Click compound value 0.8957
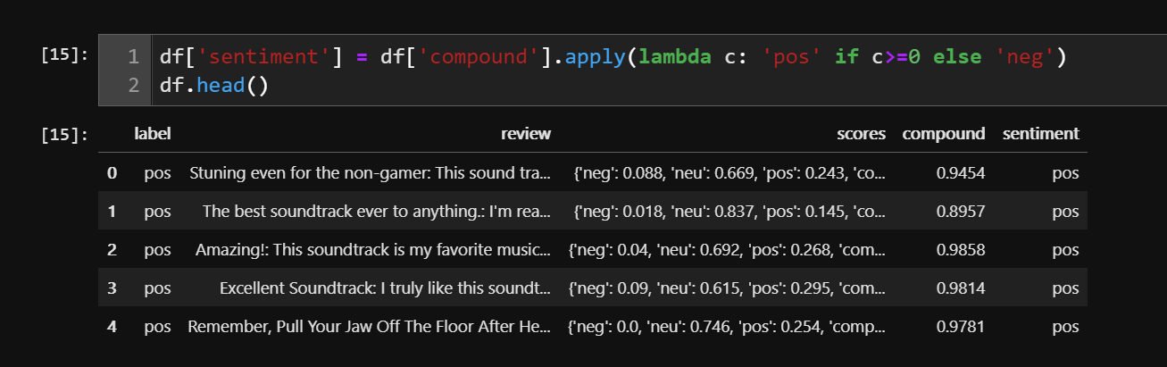This screenshot has width=1167, height=367. (961, 212)
